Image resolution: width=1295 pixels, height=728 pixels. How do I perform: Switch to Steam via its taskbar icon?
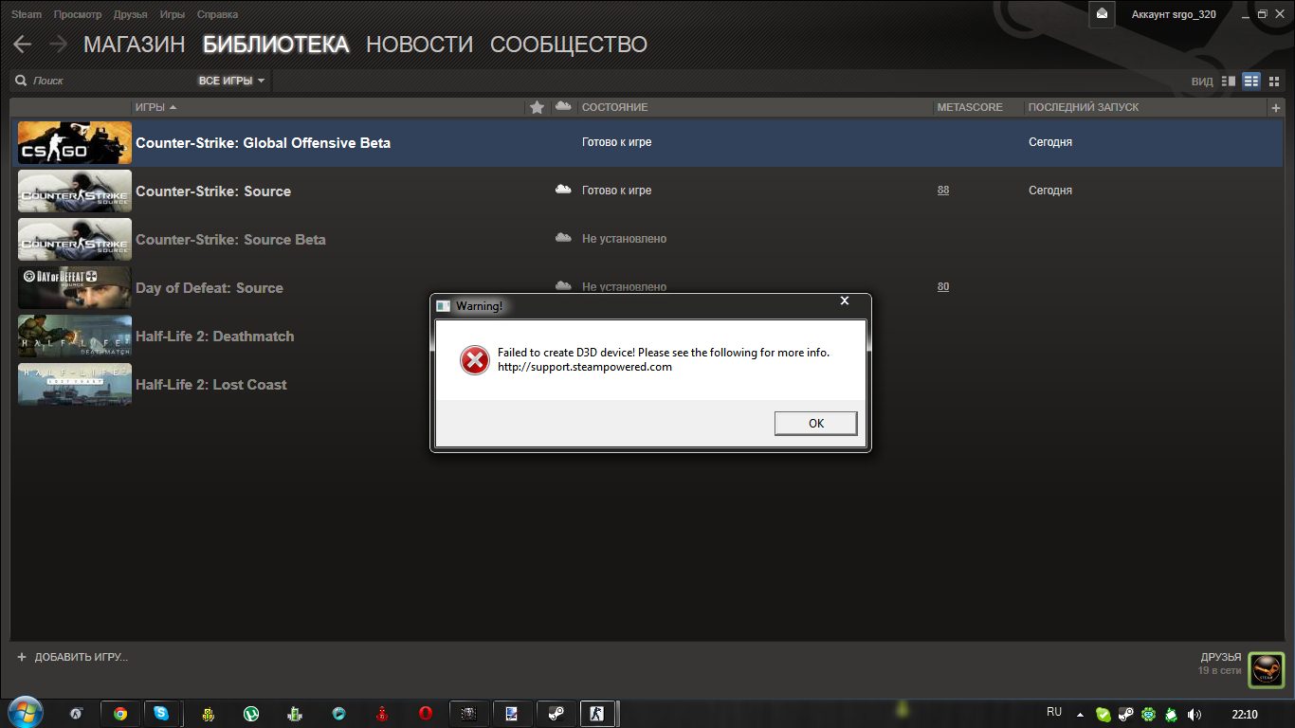556,714
